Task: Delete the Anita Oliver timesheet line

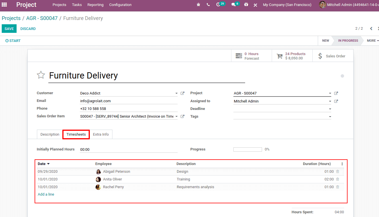Action: pyautogui.click(x=338, y=179)
